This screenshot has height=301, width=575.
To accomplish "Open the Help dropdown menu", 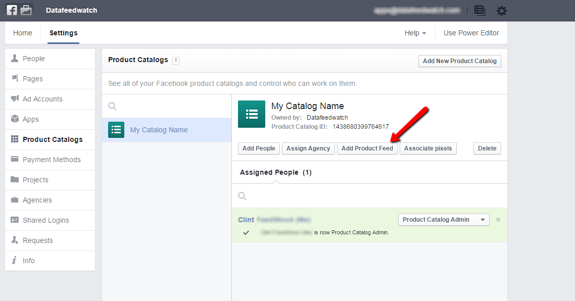I will (415, 33).
